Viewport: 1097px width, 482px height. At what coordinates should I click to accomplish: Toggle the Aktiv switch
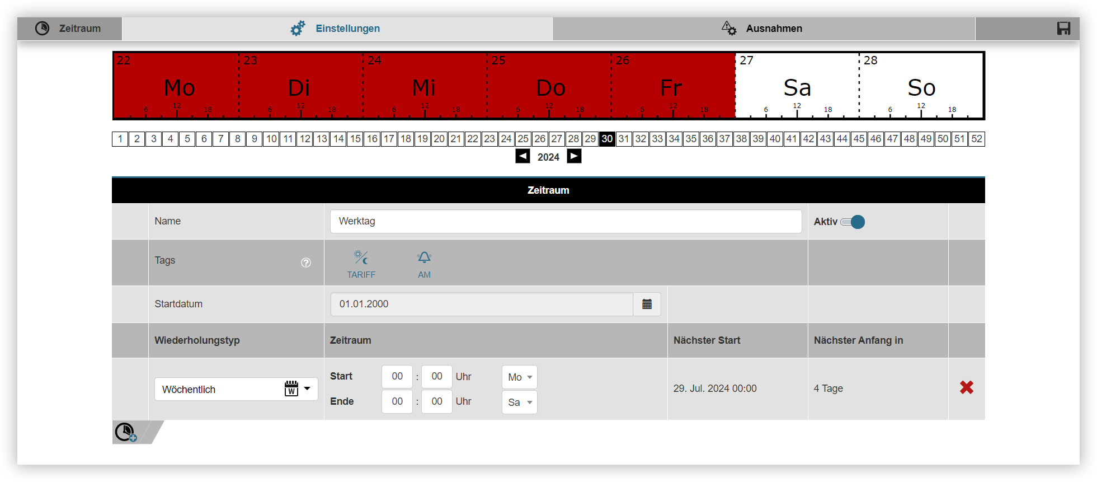pos(853,222)
